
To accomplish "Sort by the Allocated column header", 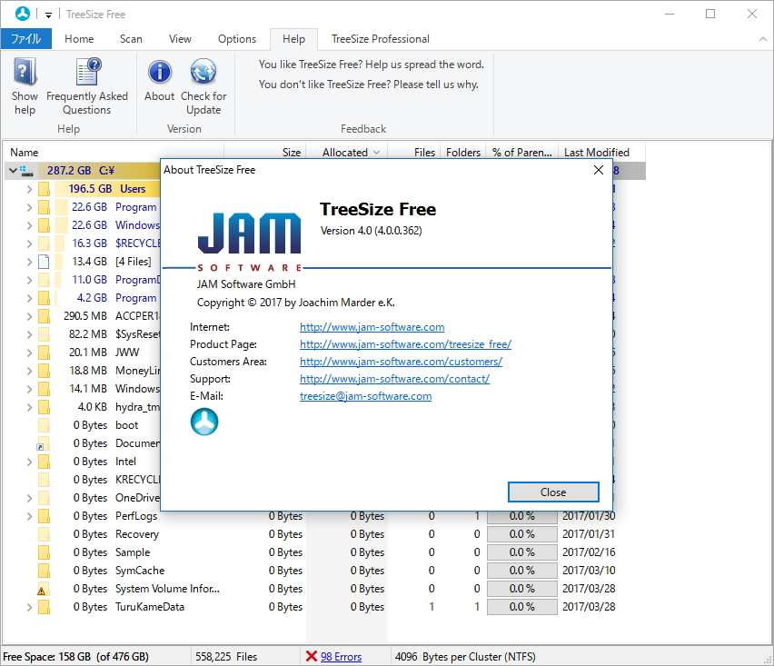I will coord(347,152).
